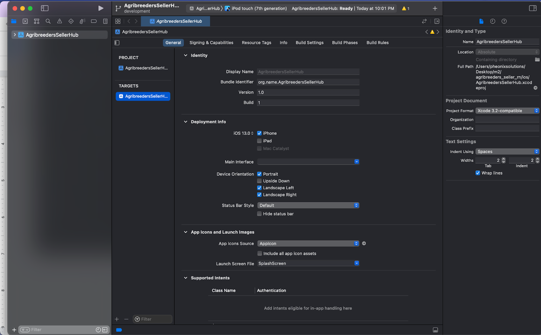The image size is (541, 335).
Task: Switch to Build Rules tab
Action: coord(377,43)
